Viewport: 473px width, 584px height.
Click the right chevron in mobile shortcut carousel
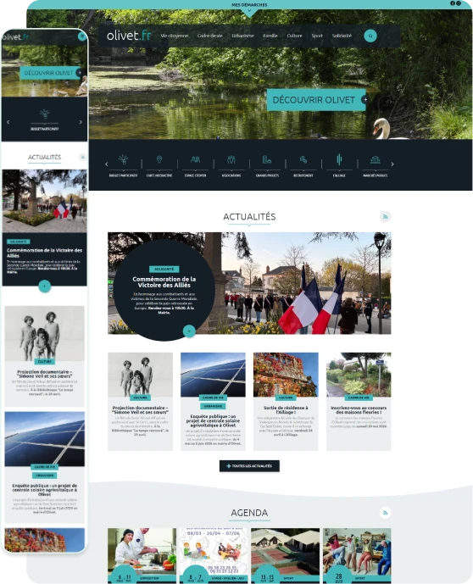point(81,122)
